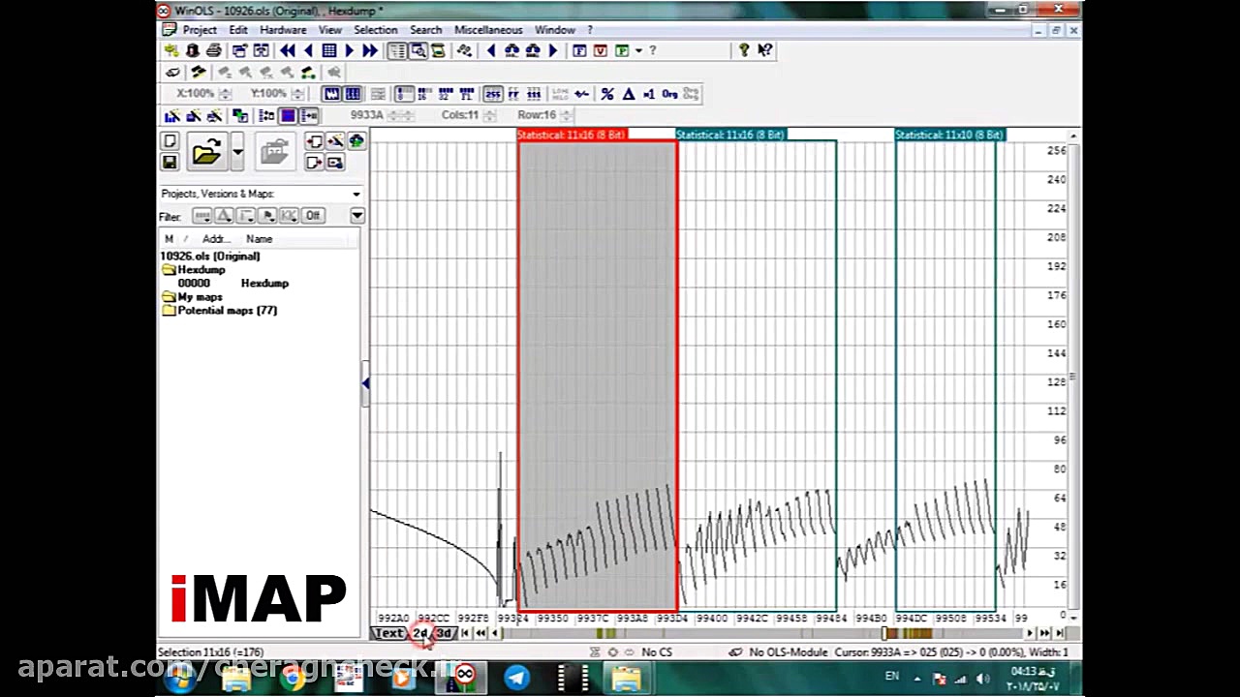1240x697 pixels.
Task: Open the Selection menu
Action: [375, 30]
